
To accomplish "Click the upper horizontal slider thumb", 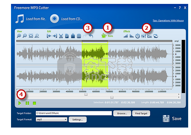I will pos(86,94).
